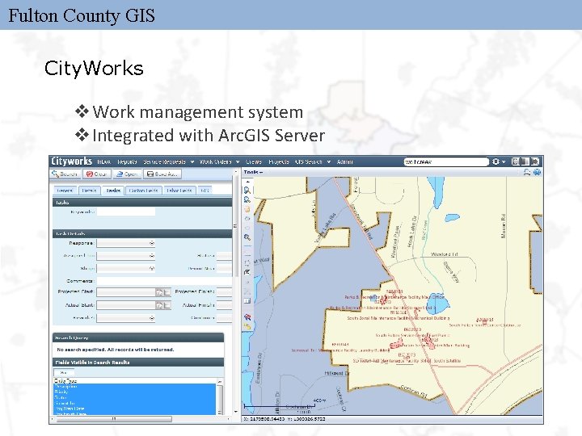Image resolution: width=582 pixels, height=436 pixels.
Task: Open the Admin menu
Action: tap(345, 161)
